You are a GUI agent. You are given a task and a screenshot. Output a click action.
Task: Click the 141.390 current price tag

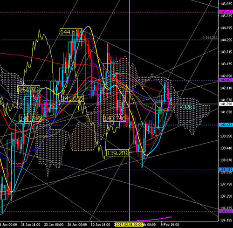pyautogui.click(x=226, y=104)
